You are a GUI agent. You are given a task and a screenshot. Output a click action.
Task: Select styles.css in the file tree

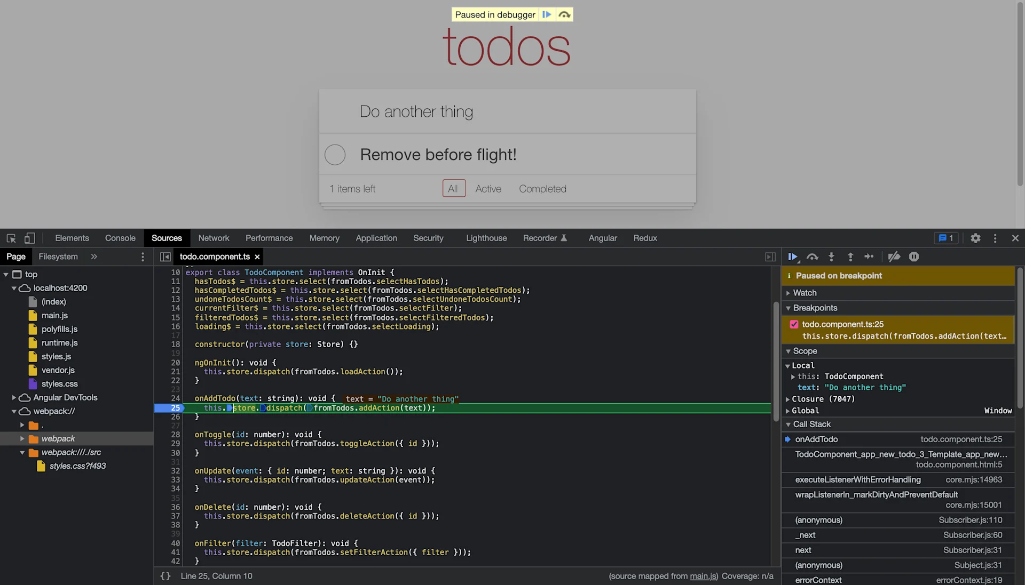click(x=59, y=383)
